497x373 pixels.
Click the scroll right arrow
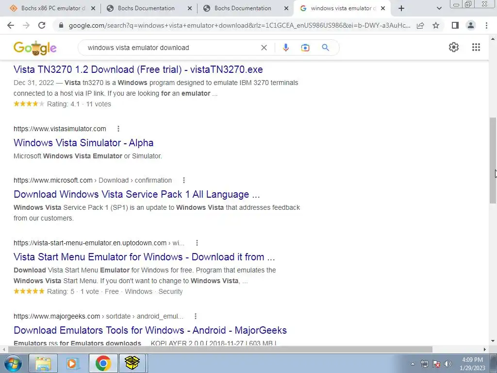tap(485, 349)
